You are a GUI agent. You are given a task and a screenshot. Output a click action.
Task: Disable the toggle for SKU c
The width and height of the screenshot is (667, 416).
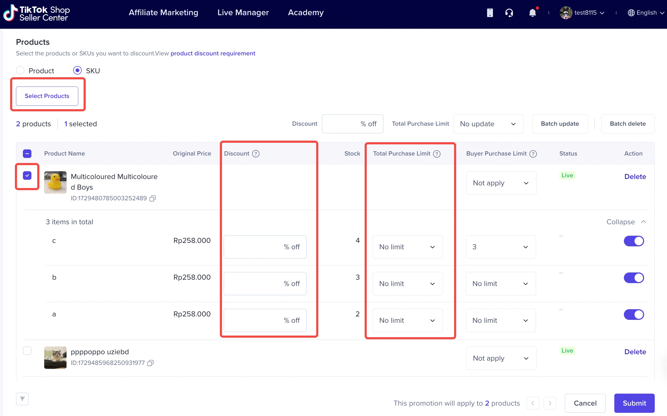click(x=633, y=241)
